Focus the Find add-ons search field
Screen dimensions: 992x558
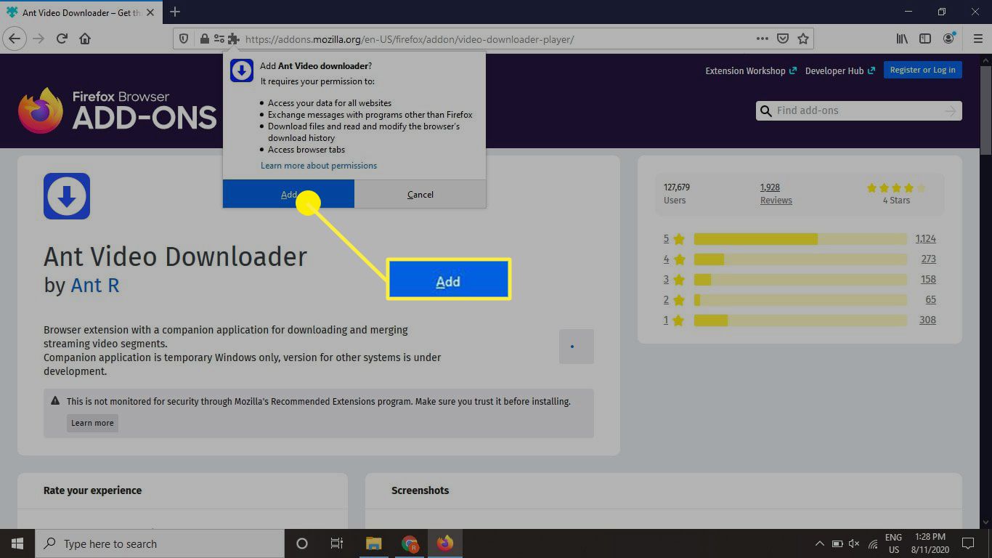(858, 111)
